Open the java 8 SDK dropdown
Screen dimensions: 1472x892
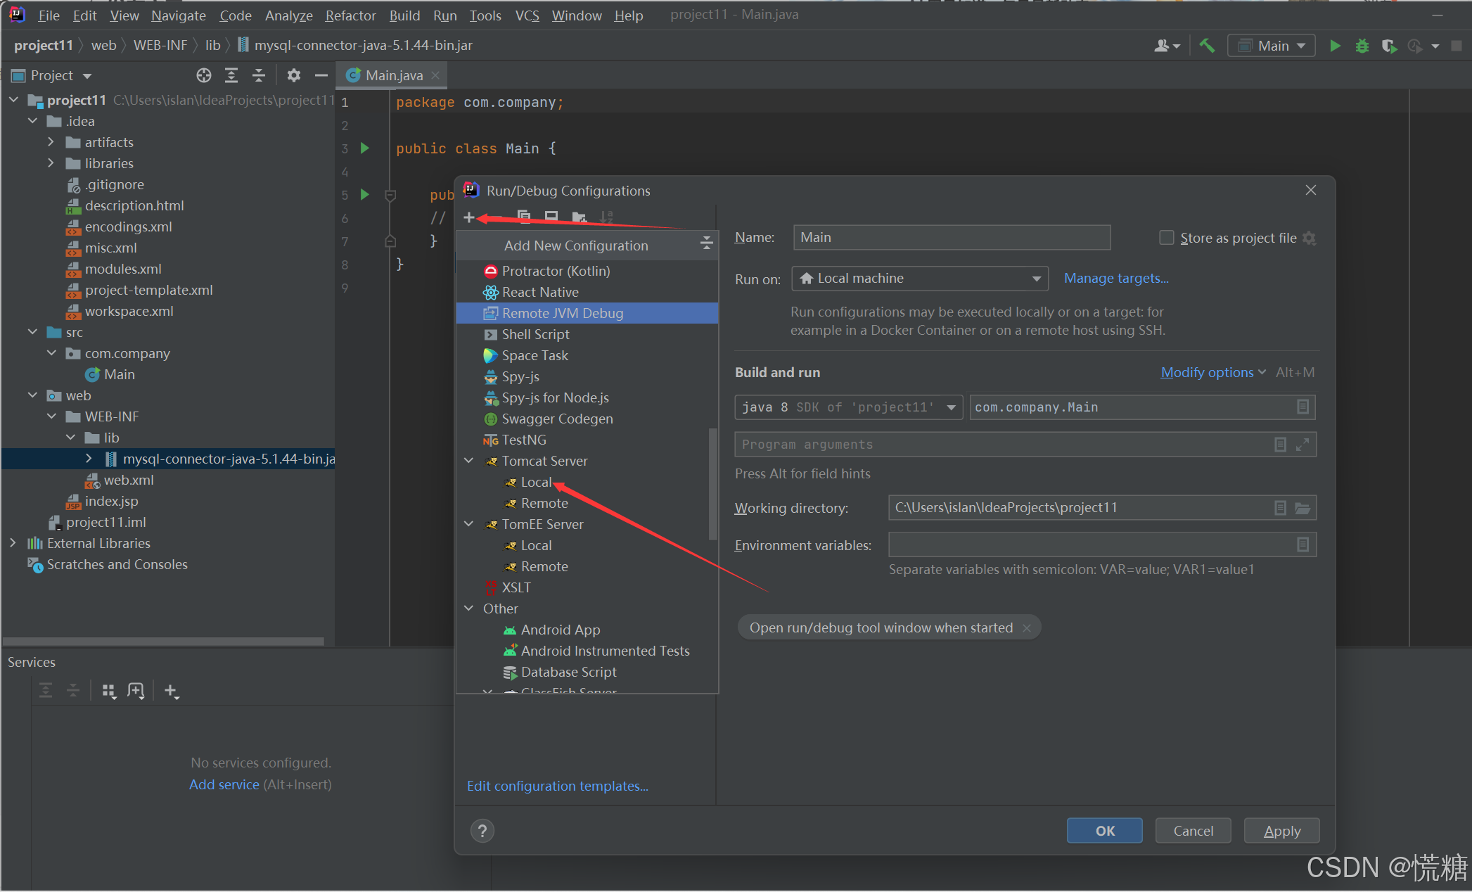click(x=849, y=407)
